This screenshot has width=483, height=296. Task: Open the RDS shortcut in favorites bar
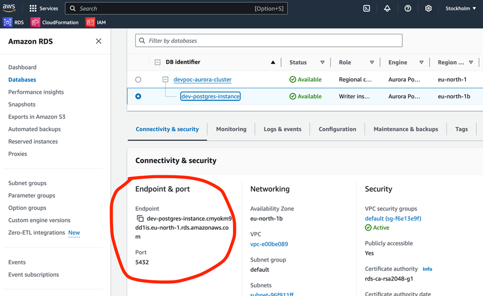click(x=13, y=22)
